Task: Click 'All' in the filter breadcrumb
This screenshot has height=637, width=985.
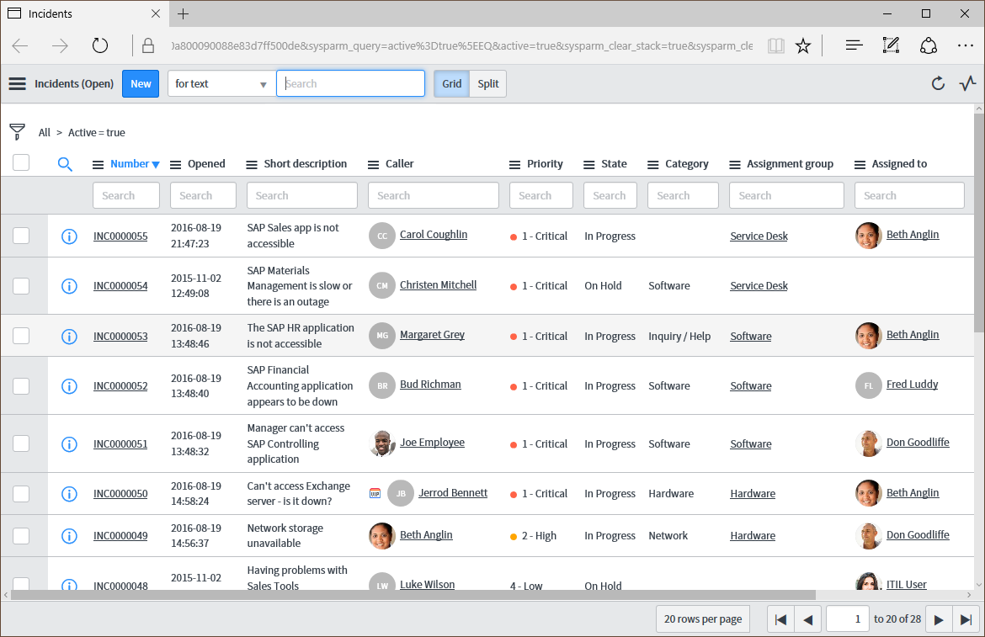Action: pyautogui.click(x=44, y=132)
